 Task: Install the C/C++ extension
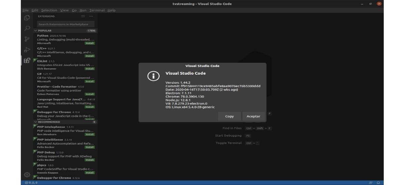(90, 56)
